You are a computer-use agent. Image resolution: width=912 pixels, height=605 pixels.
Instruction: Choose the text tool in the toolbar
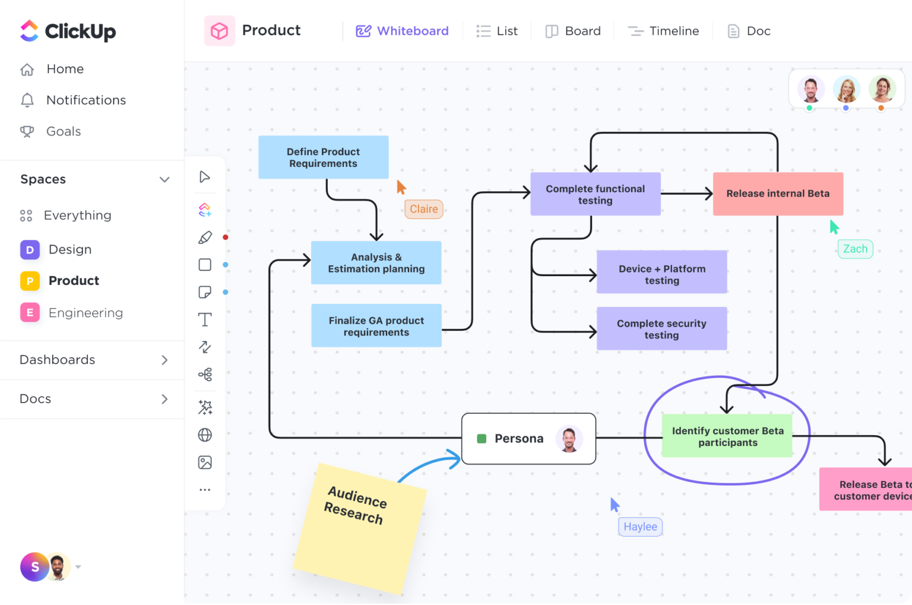tap(205, 319)
